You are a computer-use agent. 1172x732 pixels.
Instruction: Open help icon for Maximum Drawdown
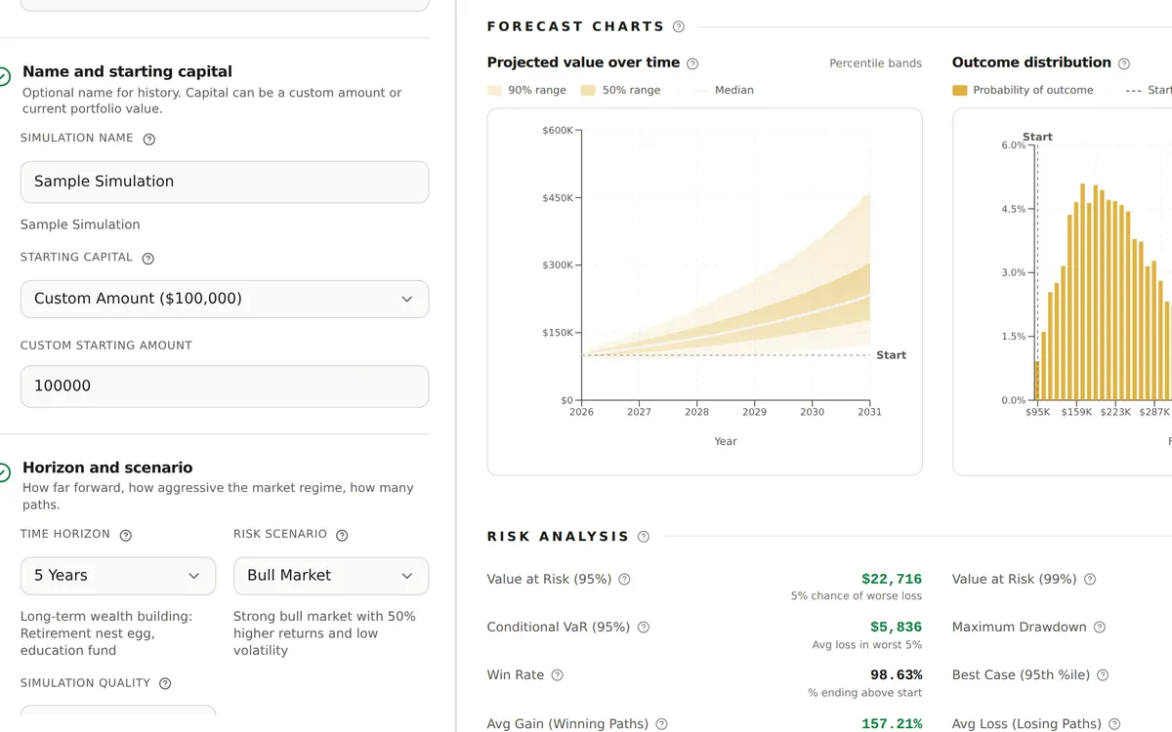pyautogui.click(x=1100, y=628)
